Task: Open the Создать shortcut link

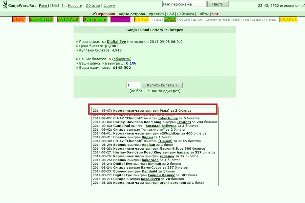Action: click(257, 20)
